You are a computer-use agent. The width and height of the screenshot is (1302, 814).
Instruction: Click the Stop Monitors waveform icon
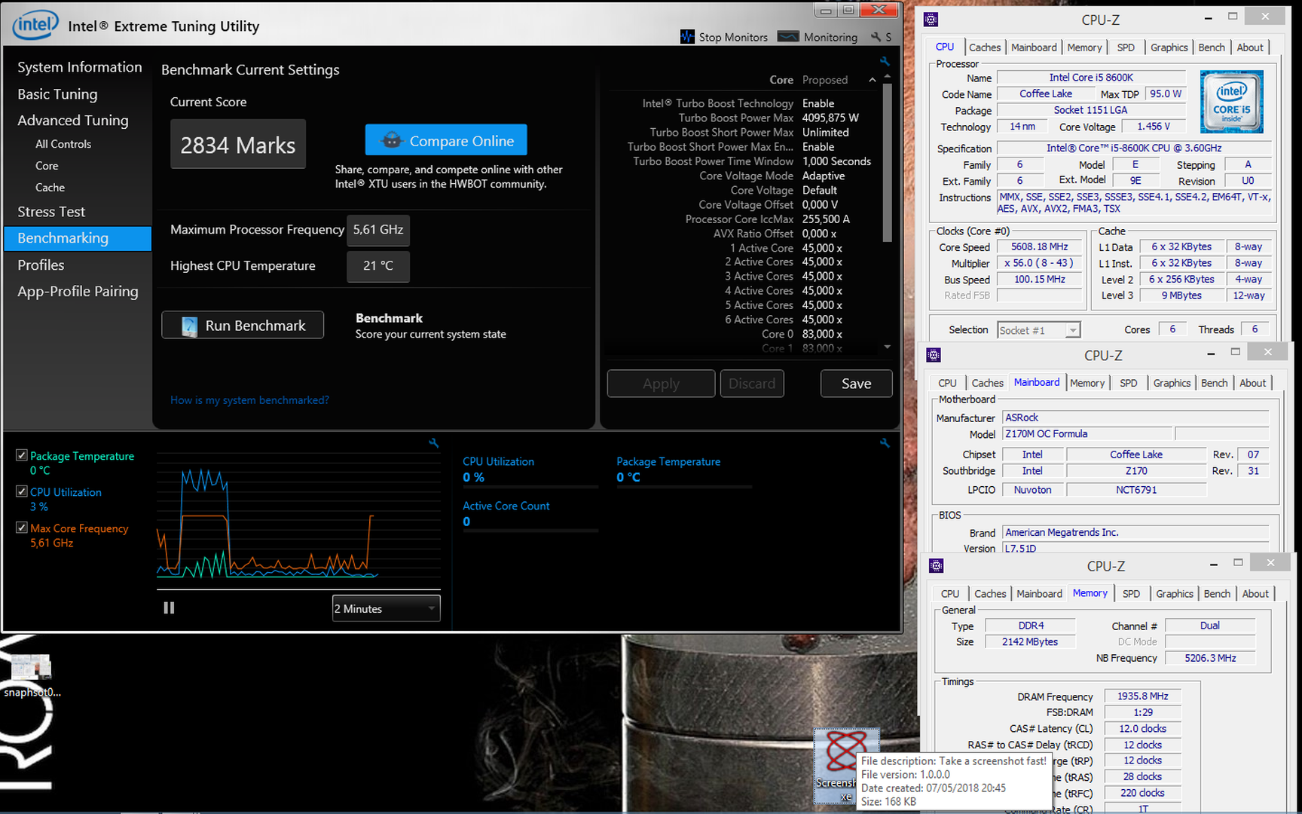click(x=687, y=37)
